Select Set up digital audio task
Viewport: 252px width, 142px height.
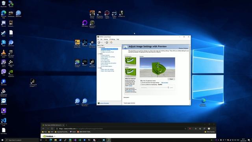click(x=106, y=62)
